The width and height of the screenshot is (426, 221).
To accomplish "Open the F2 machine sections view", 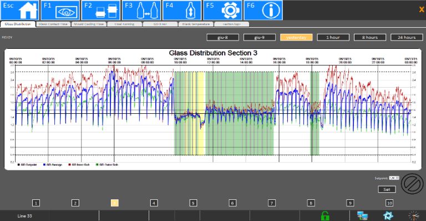I will tap(100, 10).
